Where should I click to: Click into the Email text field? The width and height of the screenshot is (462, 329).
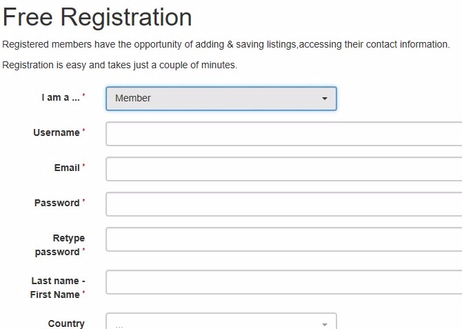click(283, 169)
